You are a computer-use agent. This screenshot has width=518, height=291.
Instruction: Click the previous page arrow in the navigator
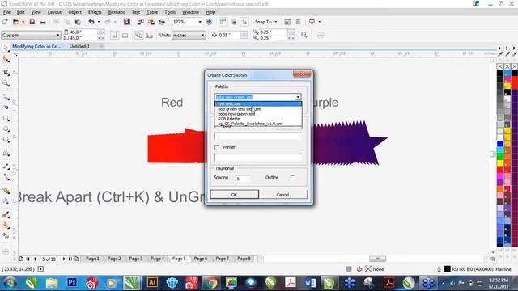pyautogui.click(x=35, y=259)
